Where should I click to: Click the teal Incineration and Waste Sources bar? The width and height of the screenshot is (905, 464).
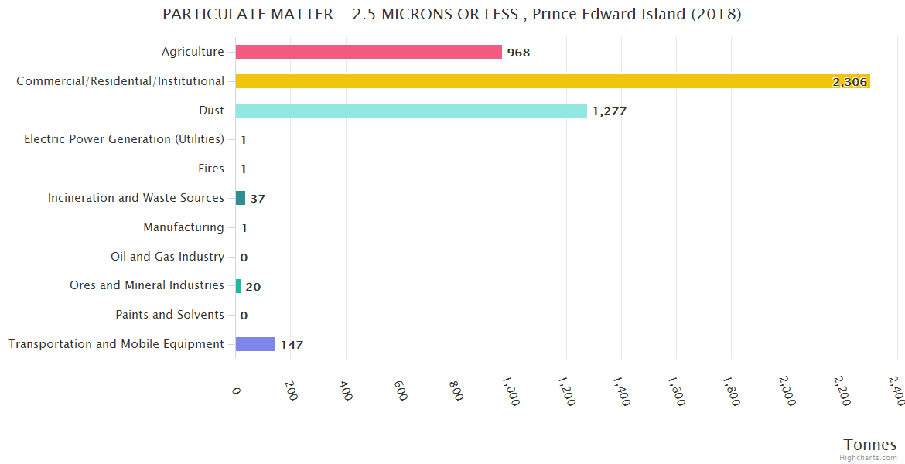pyautogui.click(x=241, y=198)
